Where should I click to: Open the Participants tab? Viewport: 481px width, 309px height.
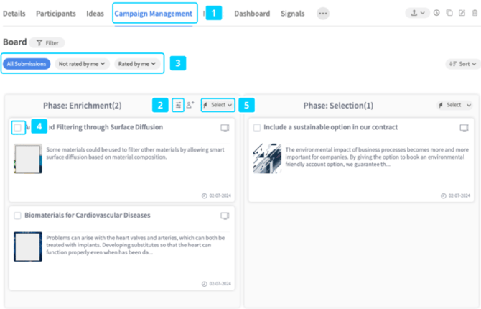56,14
